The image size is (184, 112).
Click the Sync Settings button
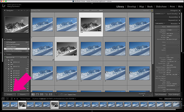click(x=174, y=94)
